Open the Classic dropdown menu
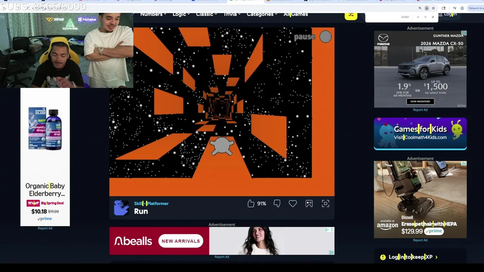Image resolution: width=484 pixels, height=272 pixels. coord(206,14)
